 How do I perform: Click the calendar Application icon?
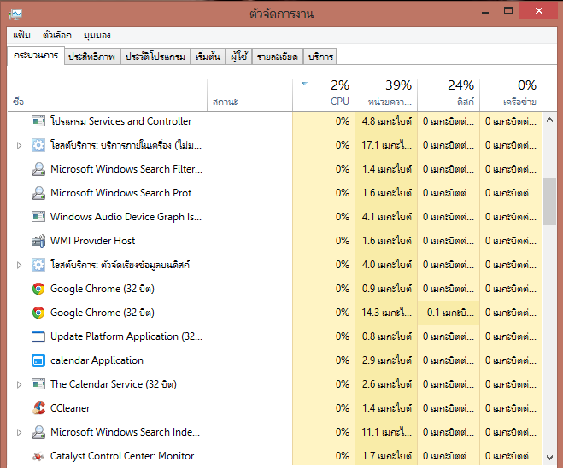38,360
